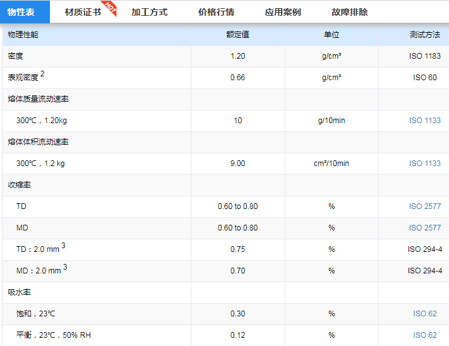Screen dimensions: 449x346
Task: Click footnote 3 beside TD : 2.0 mm
Action: coord(64,246)
